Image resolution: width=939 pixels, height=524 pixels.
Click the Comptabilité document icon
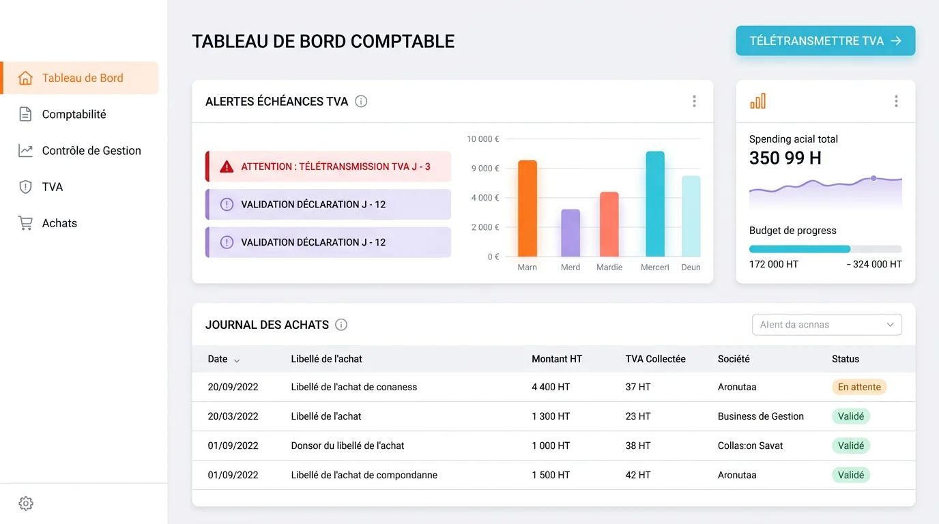coord(25,114)
